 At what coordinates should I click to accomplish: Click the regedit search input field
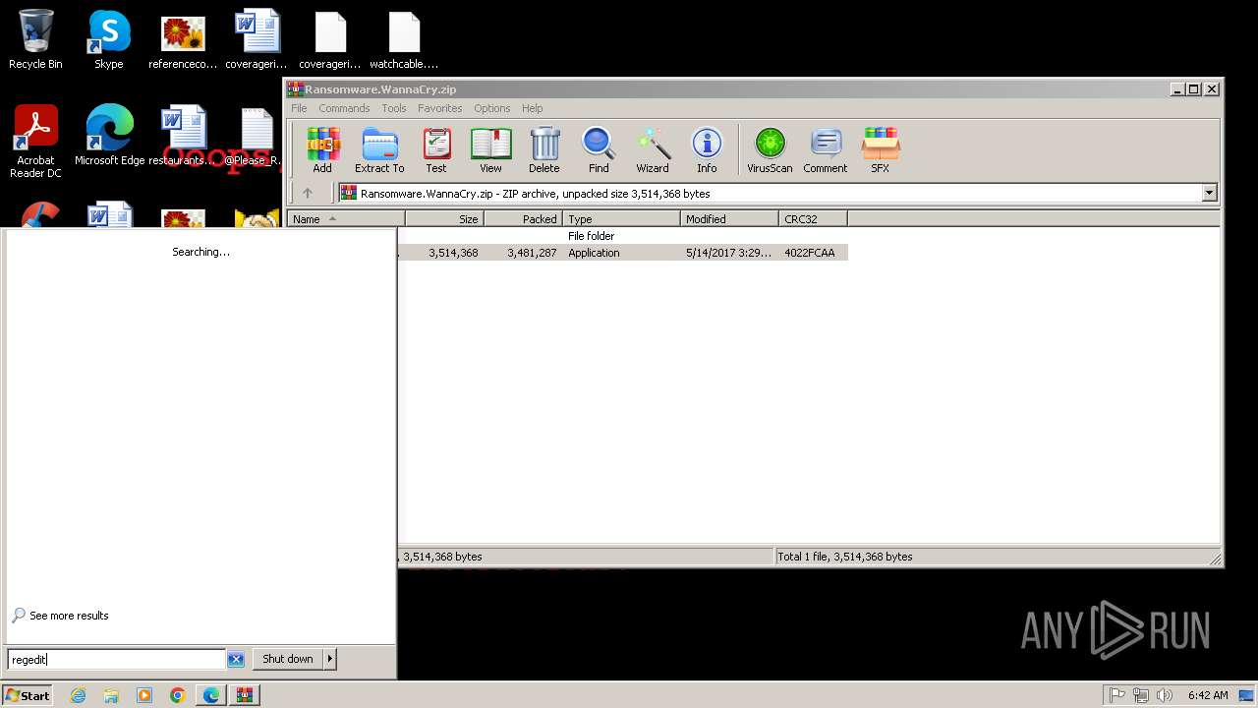click(x=117, y=660)
